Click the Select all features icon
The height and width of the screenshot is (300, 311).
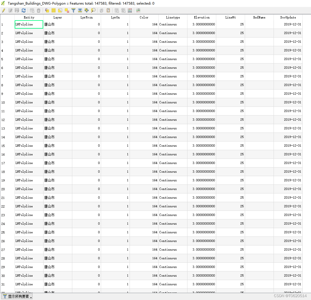coord(54,10)
